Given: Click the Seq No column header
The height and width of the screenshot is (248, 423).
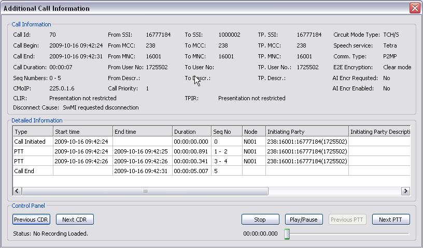Looking at the screenshot, I should [x=227, y=132].
